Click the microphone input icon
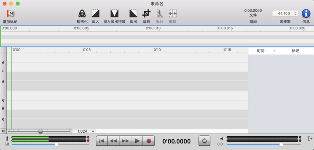Image resolution: width=314 pixels, height=150 pixels. 7,139
